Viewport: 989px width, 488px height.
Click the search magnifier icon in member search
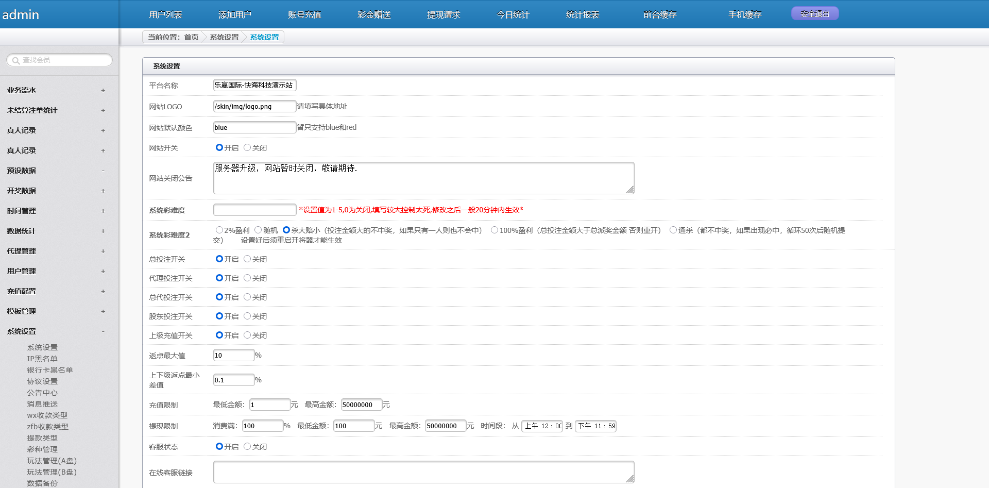click(16, 60)
